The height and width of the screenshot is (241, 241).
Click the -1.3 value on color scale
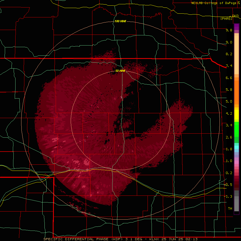pos(228,197)
